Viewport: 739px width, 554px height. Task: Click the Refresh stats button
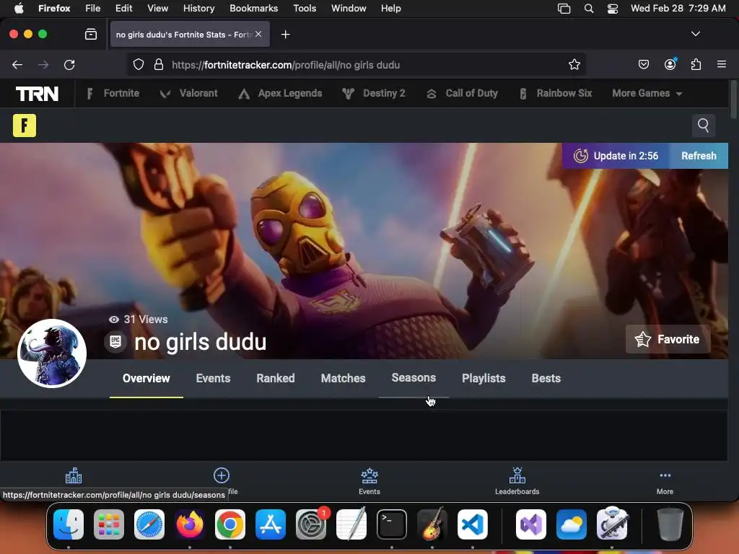(x=699, y=156)
